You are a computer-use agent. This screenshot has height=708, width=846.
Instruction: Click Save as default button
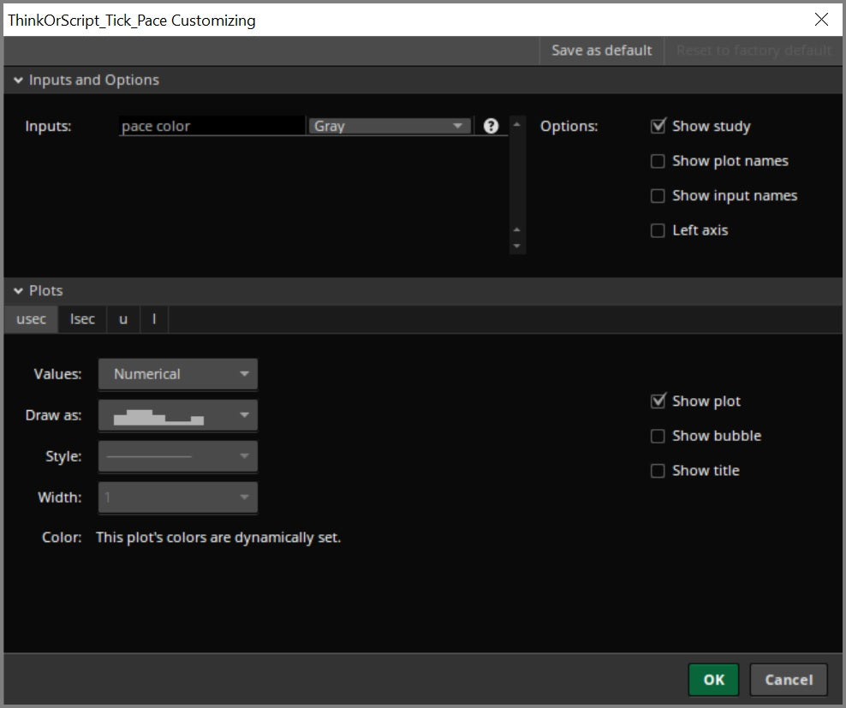[x=602, y=51]
